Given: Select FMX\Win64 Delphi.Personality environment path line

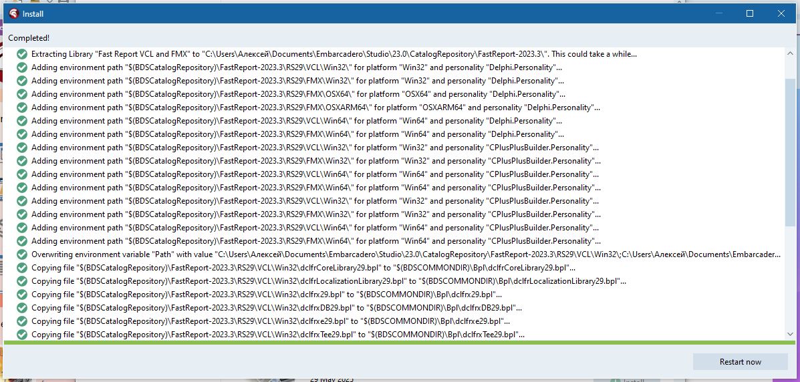Looking at the screenshot, I should 298,134.
